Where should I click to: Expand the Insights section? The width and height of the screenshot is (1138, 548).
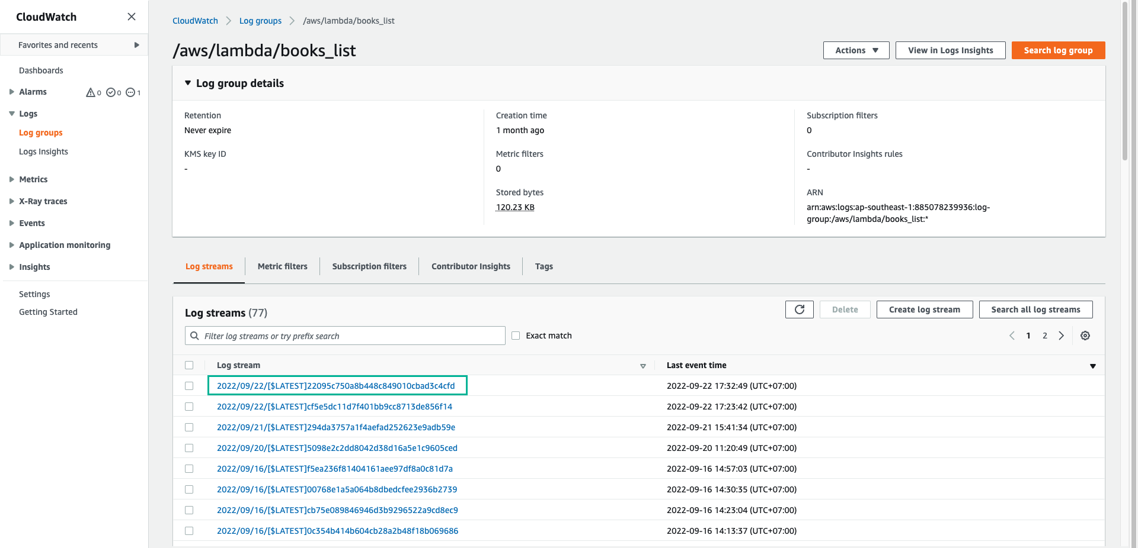click(x=11, y=267)
